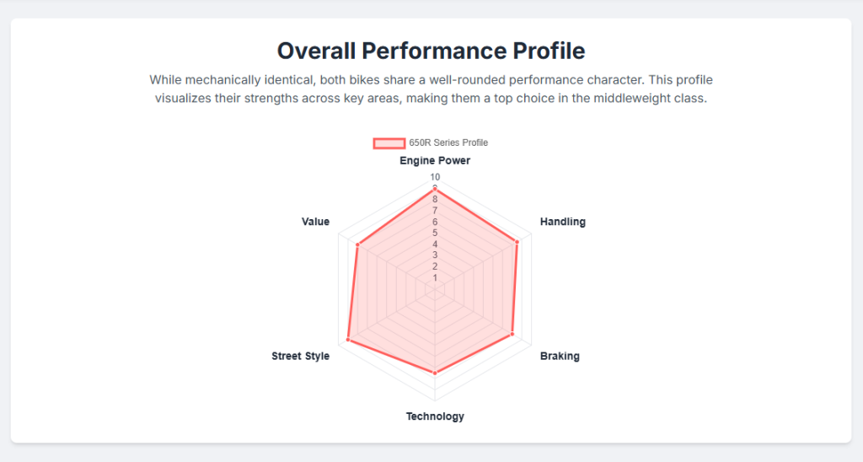Click the Braking data point marker
The image size is (863, 462).
pyautogui.click(x=512, y=335)
